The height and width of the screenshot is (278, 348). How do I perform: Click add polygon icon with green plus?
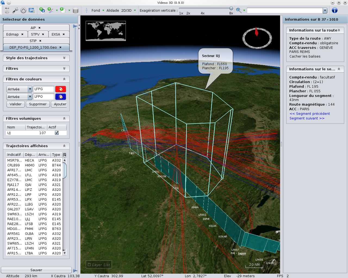point(63,10)
